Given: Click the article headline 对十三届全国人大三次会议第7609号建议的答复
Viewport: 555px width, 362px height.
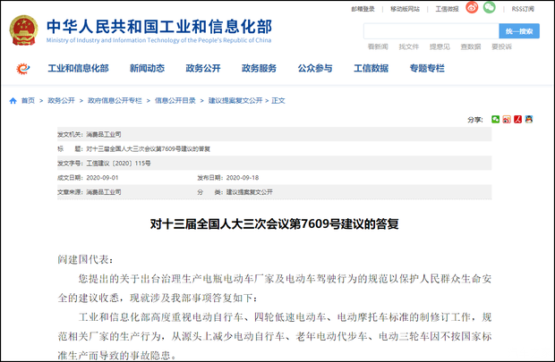Looking at the screenshot, I should 274,223.
